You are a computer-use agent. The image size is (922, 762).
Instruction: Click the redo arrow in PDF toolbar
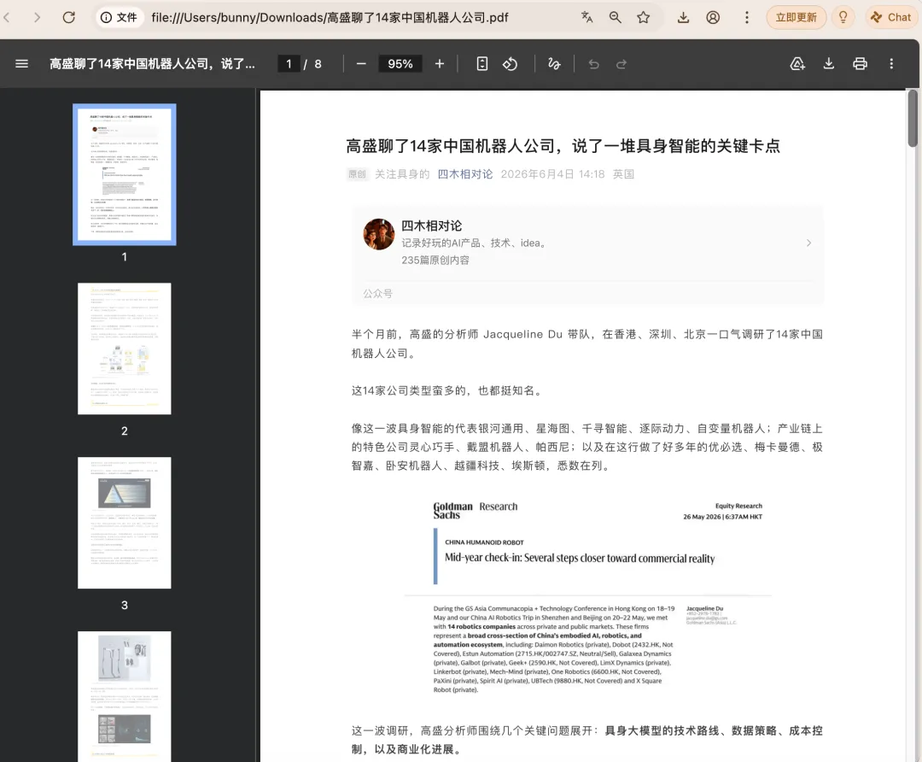[621, 63]
